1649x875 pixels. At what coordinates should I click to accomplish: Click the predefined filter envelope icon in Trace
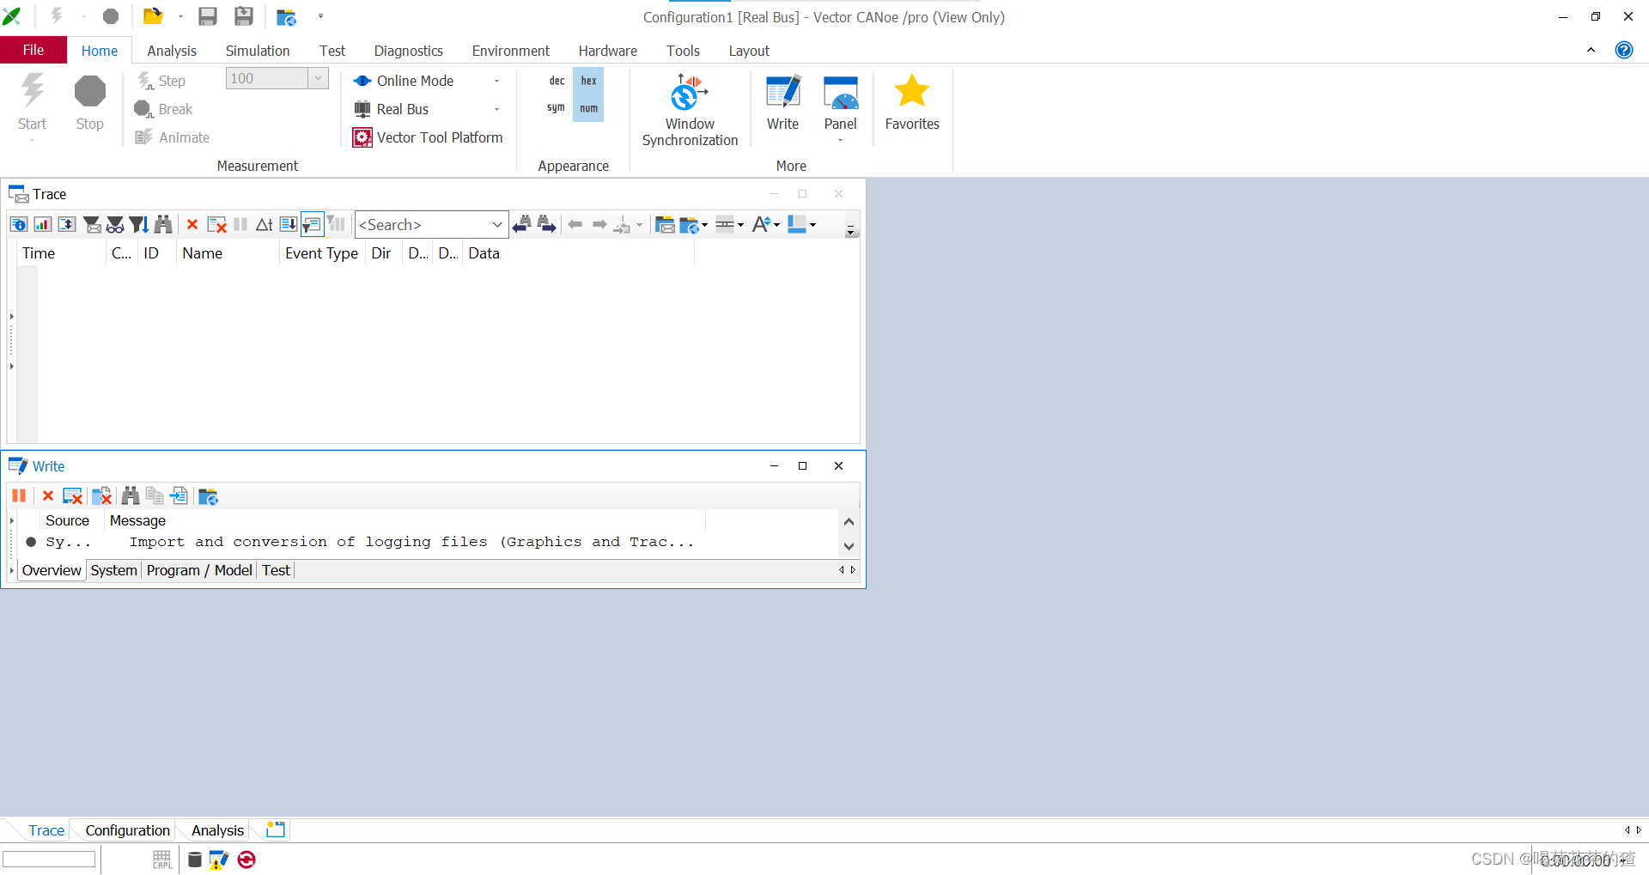pos(91,225)
